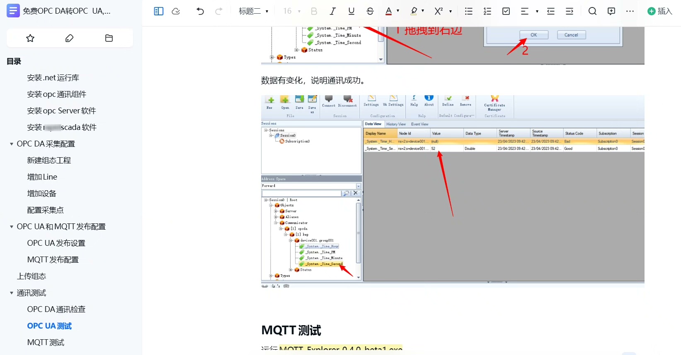The height and width of the screenshot is (355, 681).
Task: Redo the last undone edit
Action: [219, 11]
